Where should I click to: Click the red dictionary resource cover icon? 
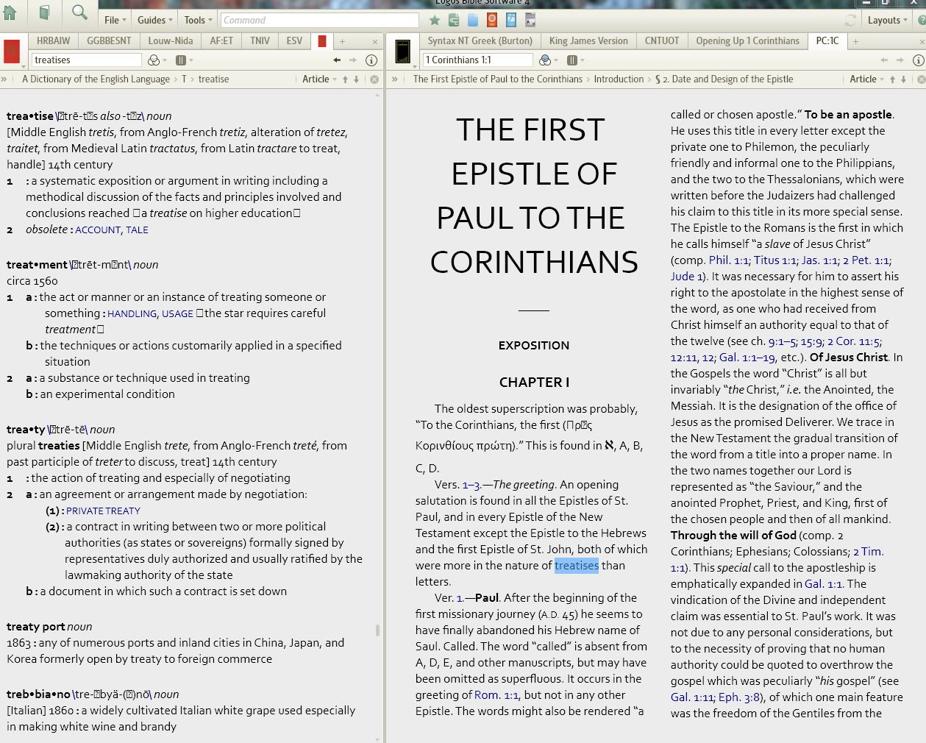tap(12, 50)
